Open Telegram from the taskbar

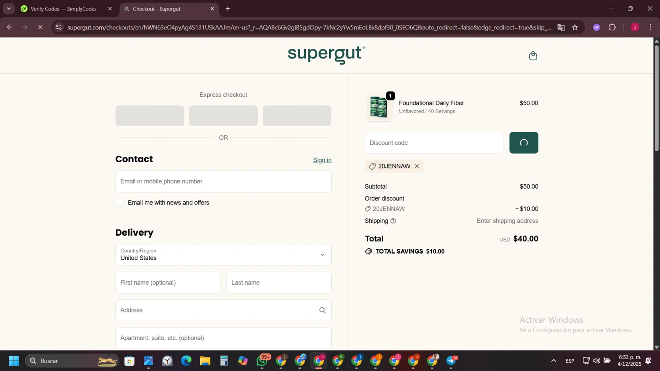[x=452, y=361]
